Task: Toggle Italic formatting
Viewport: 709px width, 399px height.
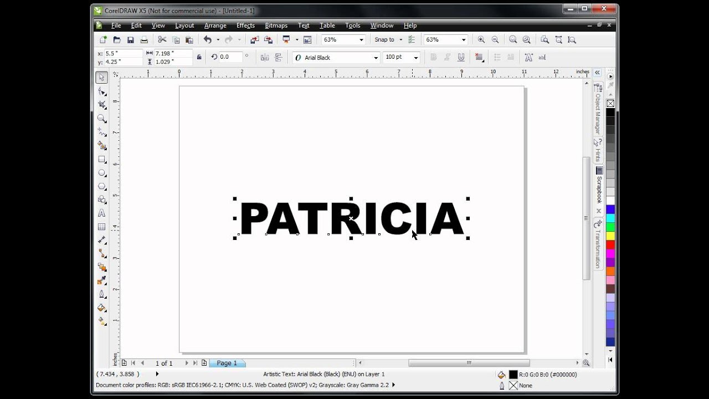Action: point(447,57)
